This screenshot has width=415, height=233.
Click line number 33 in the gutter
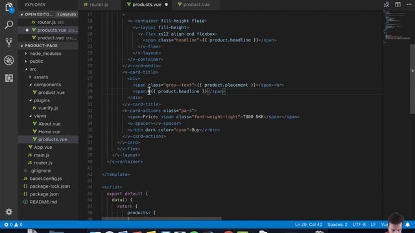90,116
